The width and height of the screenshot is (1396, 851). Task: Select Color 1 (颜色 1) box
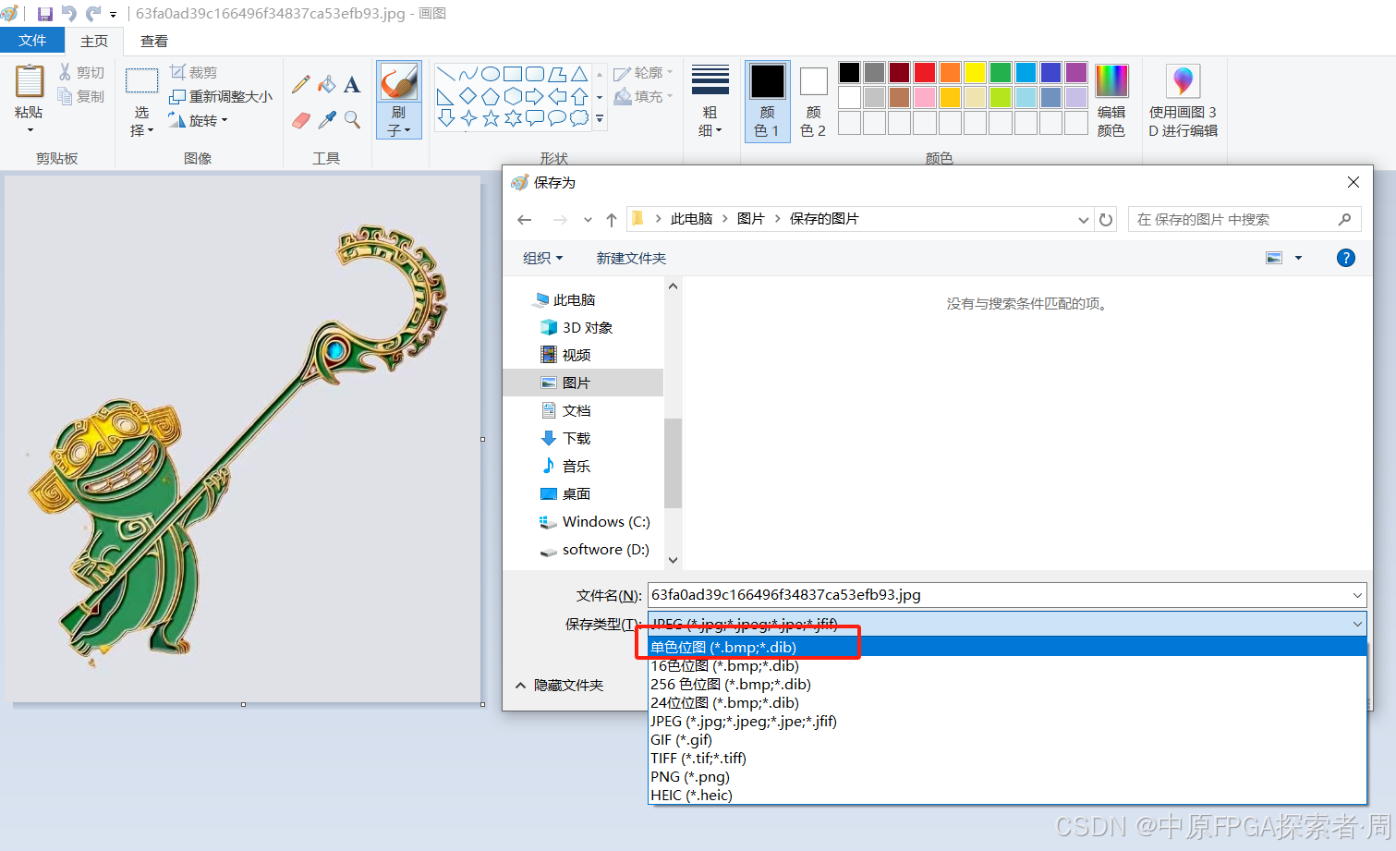coord(767,100)
